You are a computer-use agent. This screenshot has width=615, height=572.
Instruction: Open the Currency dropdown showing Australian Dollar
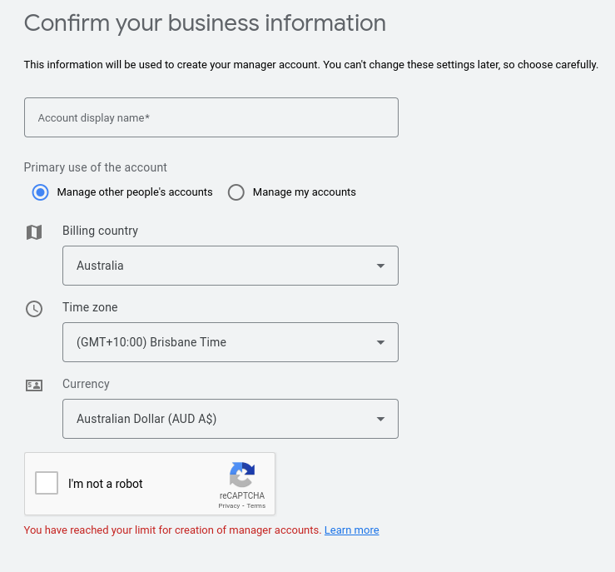click(231, 419)
